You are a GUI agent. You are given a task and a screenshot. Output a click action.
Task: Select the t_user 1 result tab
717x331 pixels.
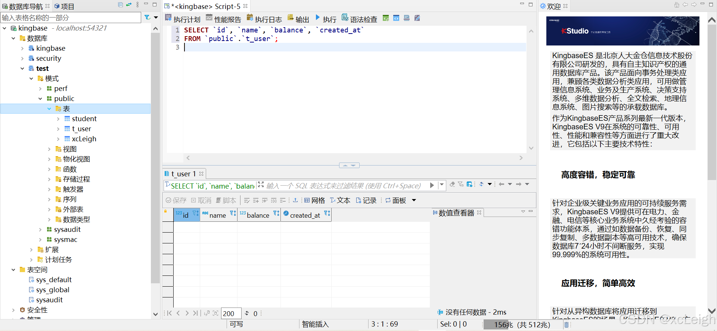click(x=183, y=174)
